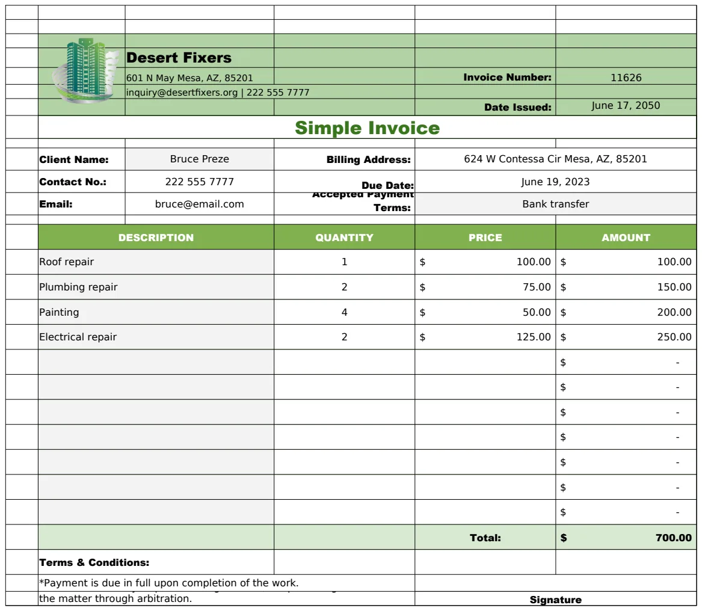
Task: Click the AMOUNT column header
Action: (626, 237)
